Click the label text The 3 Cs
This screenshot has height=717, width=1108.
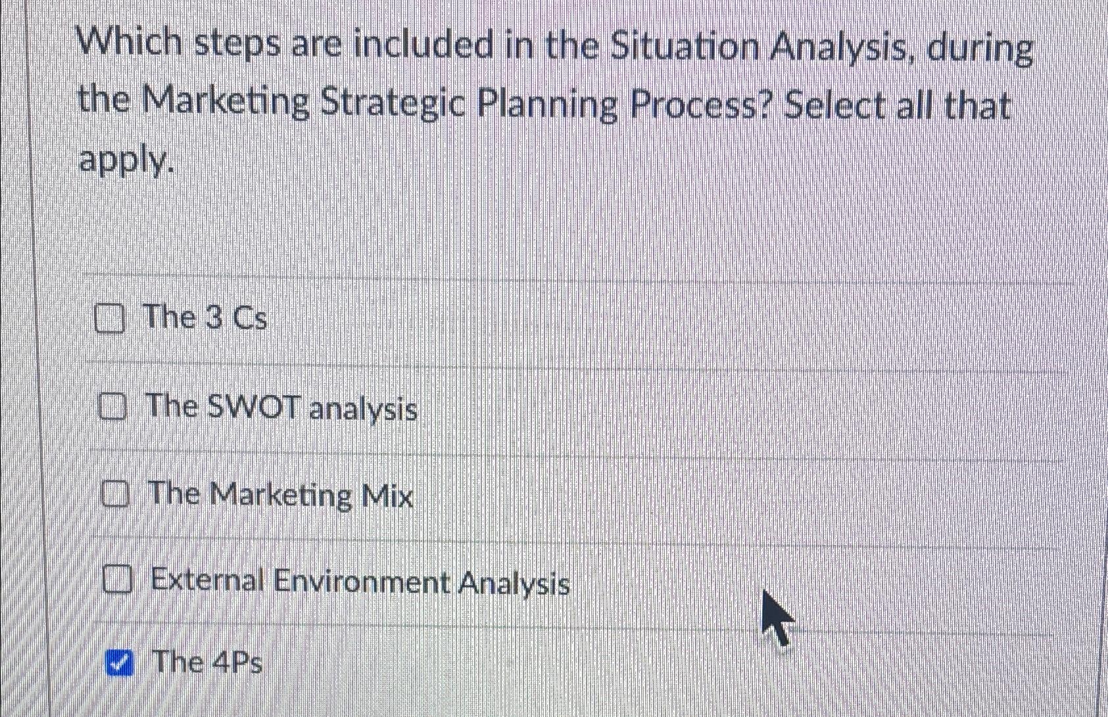[x=205, y=319]
